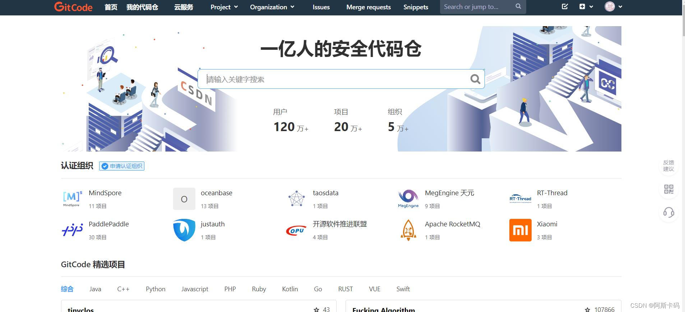
Task: Select the Ruby project tab
Action: pos(259,289)
